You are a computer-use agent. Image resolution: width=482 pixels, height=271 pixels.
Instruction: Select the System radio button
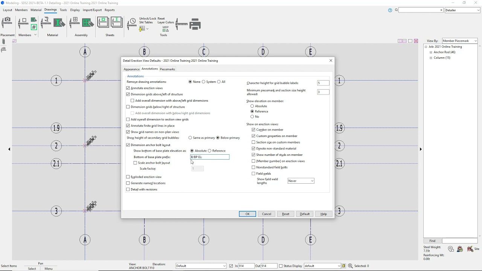(x=204, y=82)
